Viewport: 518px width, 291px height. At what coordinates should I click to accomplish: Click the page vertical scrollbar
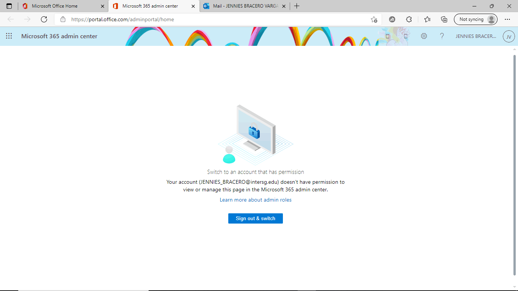click(x=515, y=165)
